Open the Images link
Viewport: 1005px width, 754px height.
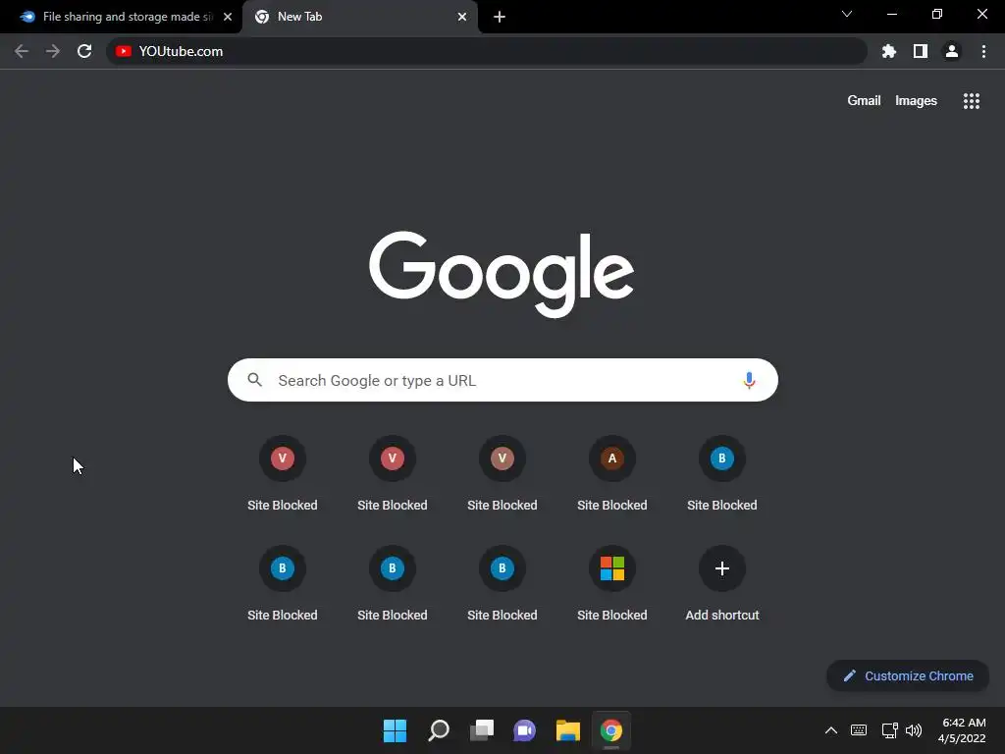(916, 101)
